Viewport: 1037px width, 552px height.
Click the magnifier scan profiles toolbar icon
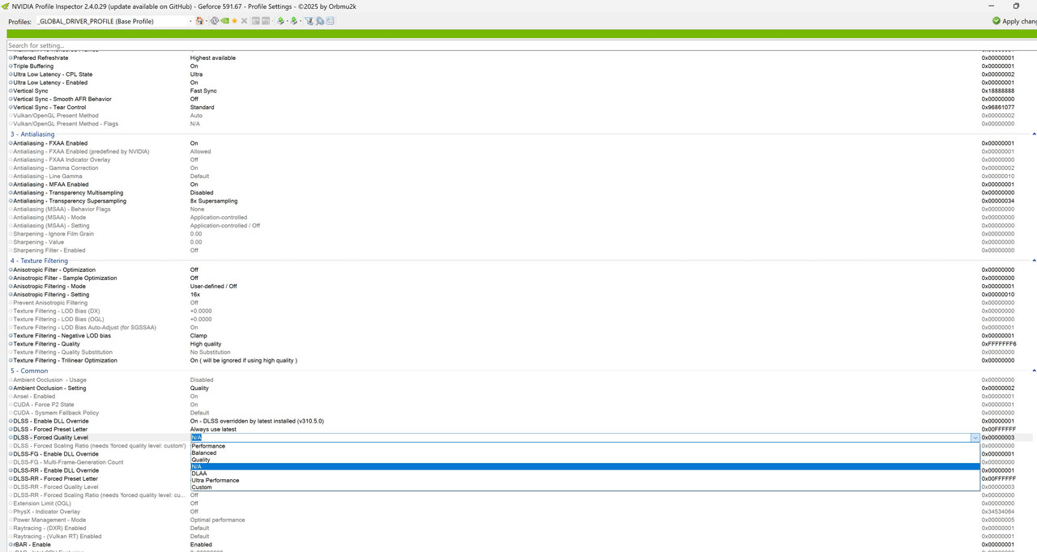[x=319, y=21]
